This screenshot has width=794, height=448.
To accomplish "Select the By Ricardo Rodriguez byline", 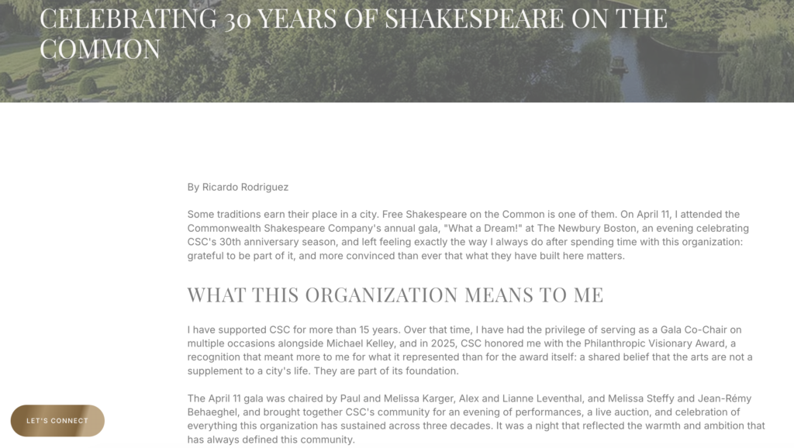I will [x=238, y=188].
